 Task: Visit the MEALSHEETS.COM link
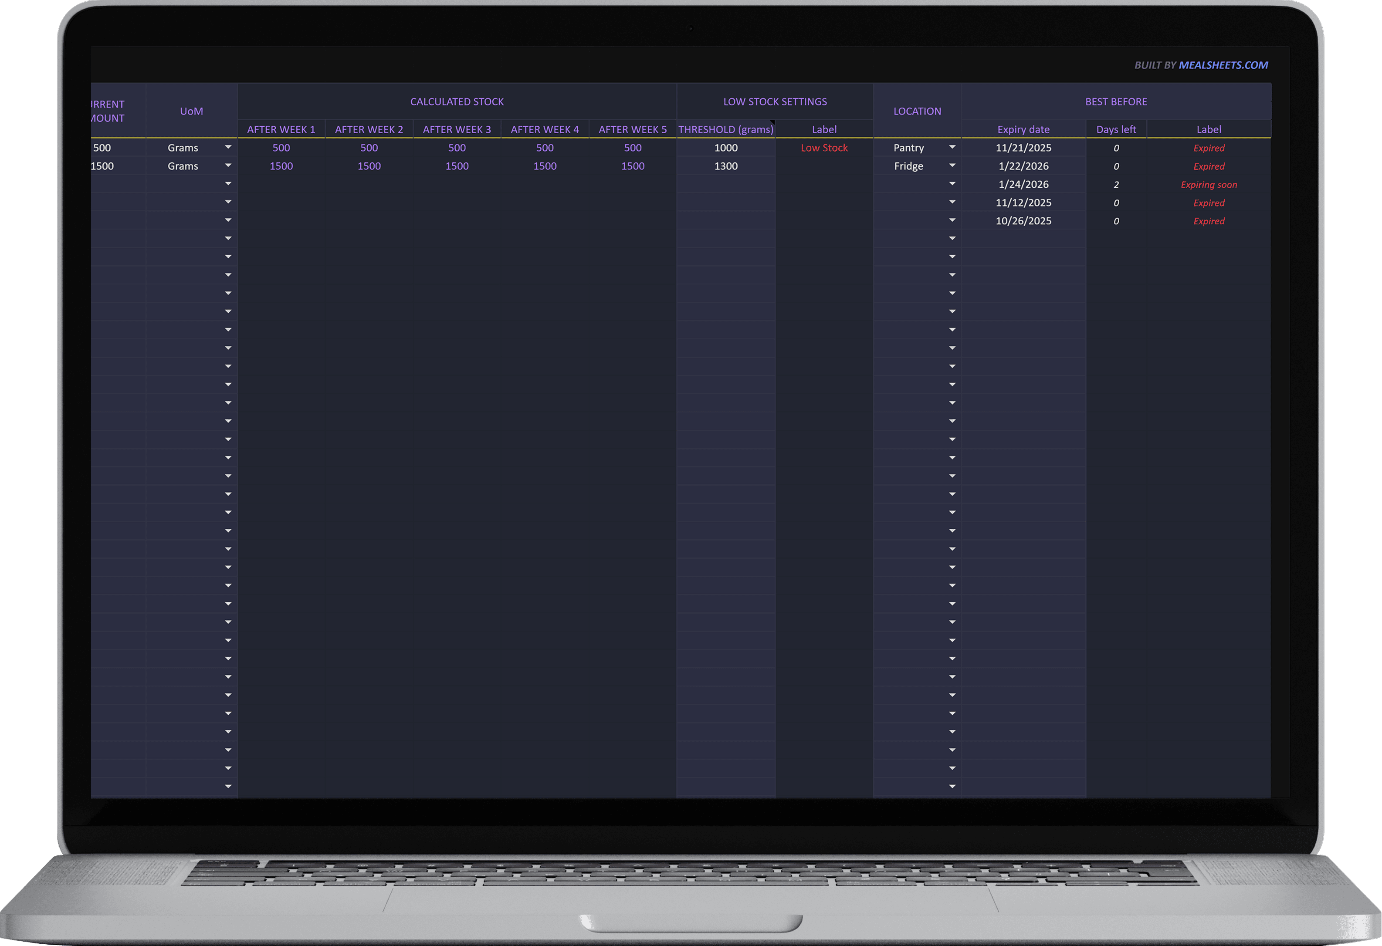coord(1223,65)
